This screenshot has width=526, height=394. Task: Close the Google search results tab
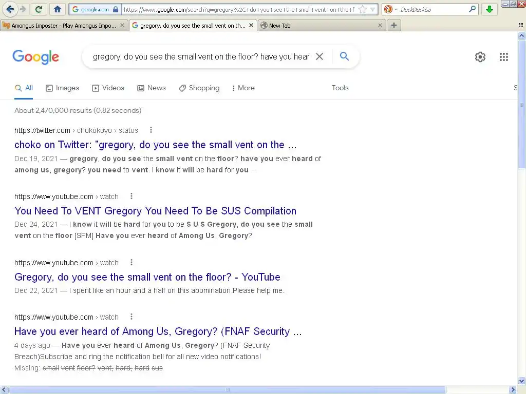pos(251,26)
